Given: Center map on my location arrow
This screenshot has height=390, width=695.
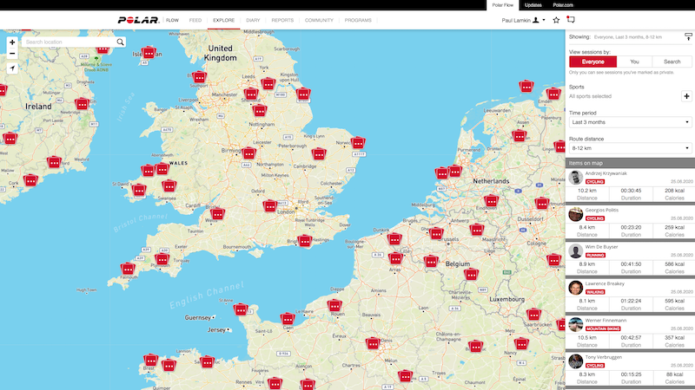Looking at the screenshot, I should (12, 68).
